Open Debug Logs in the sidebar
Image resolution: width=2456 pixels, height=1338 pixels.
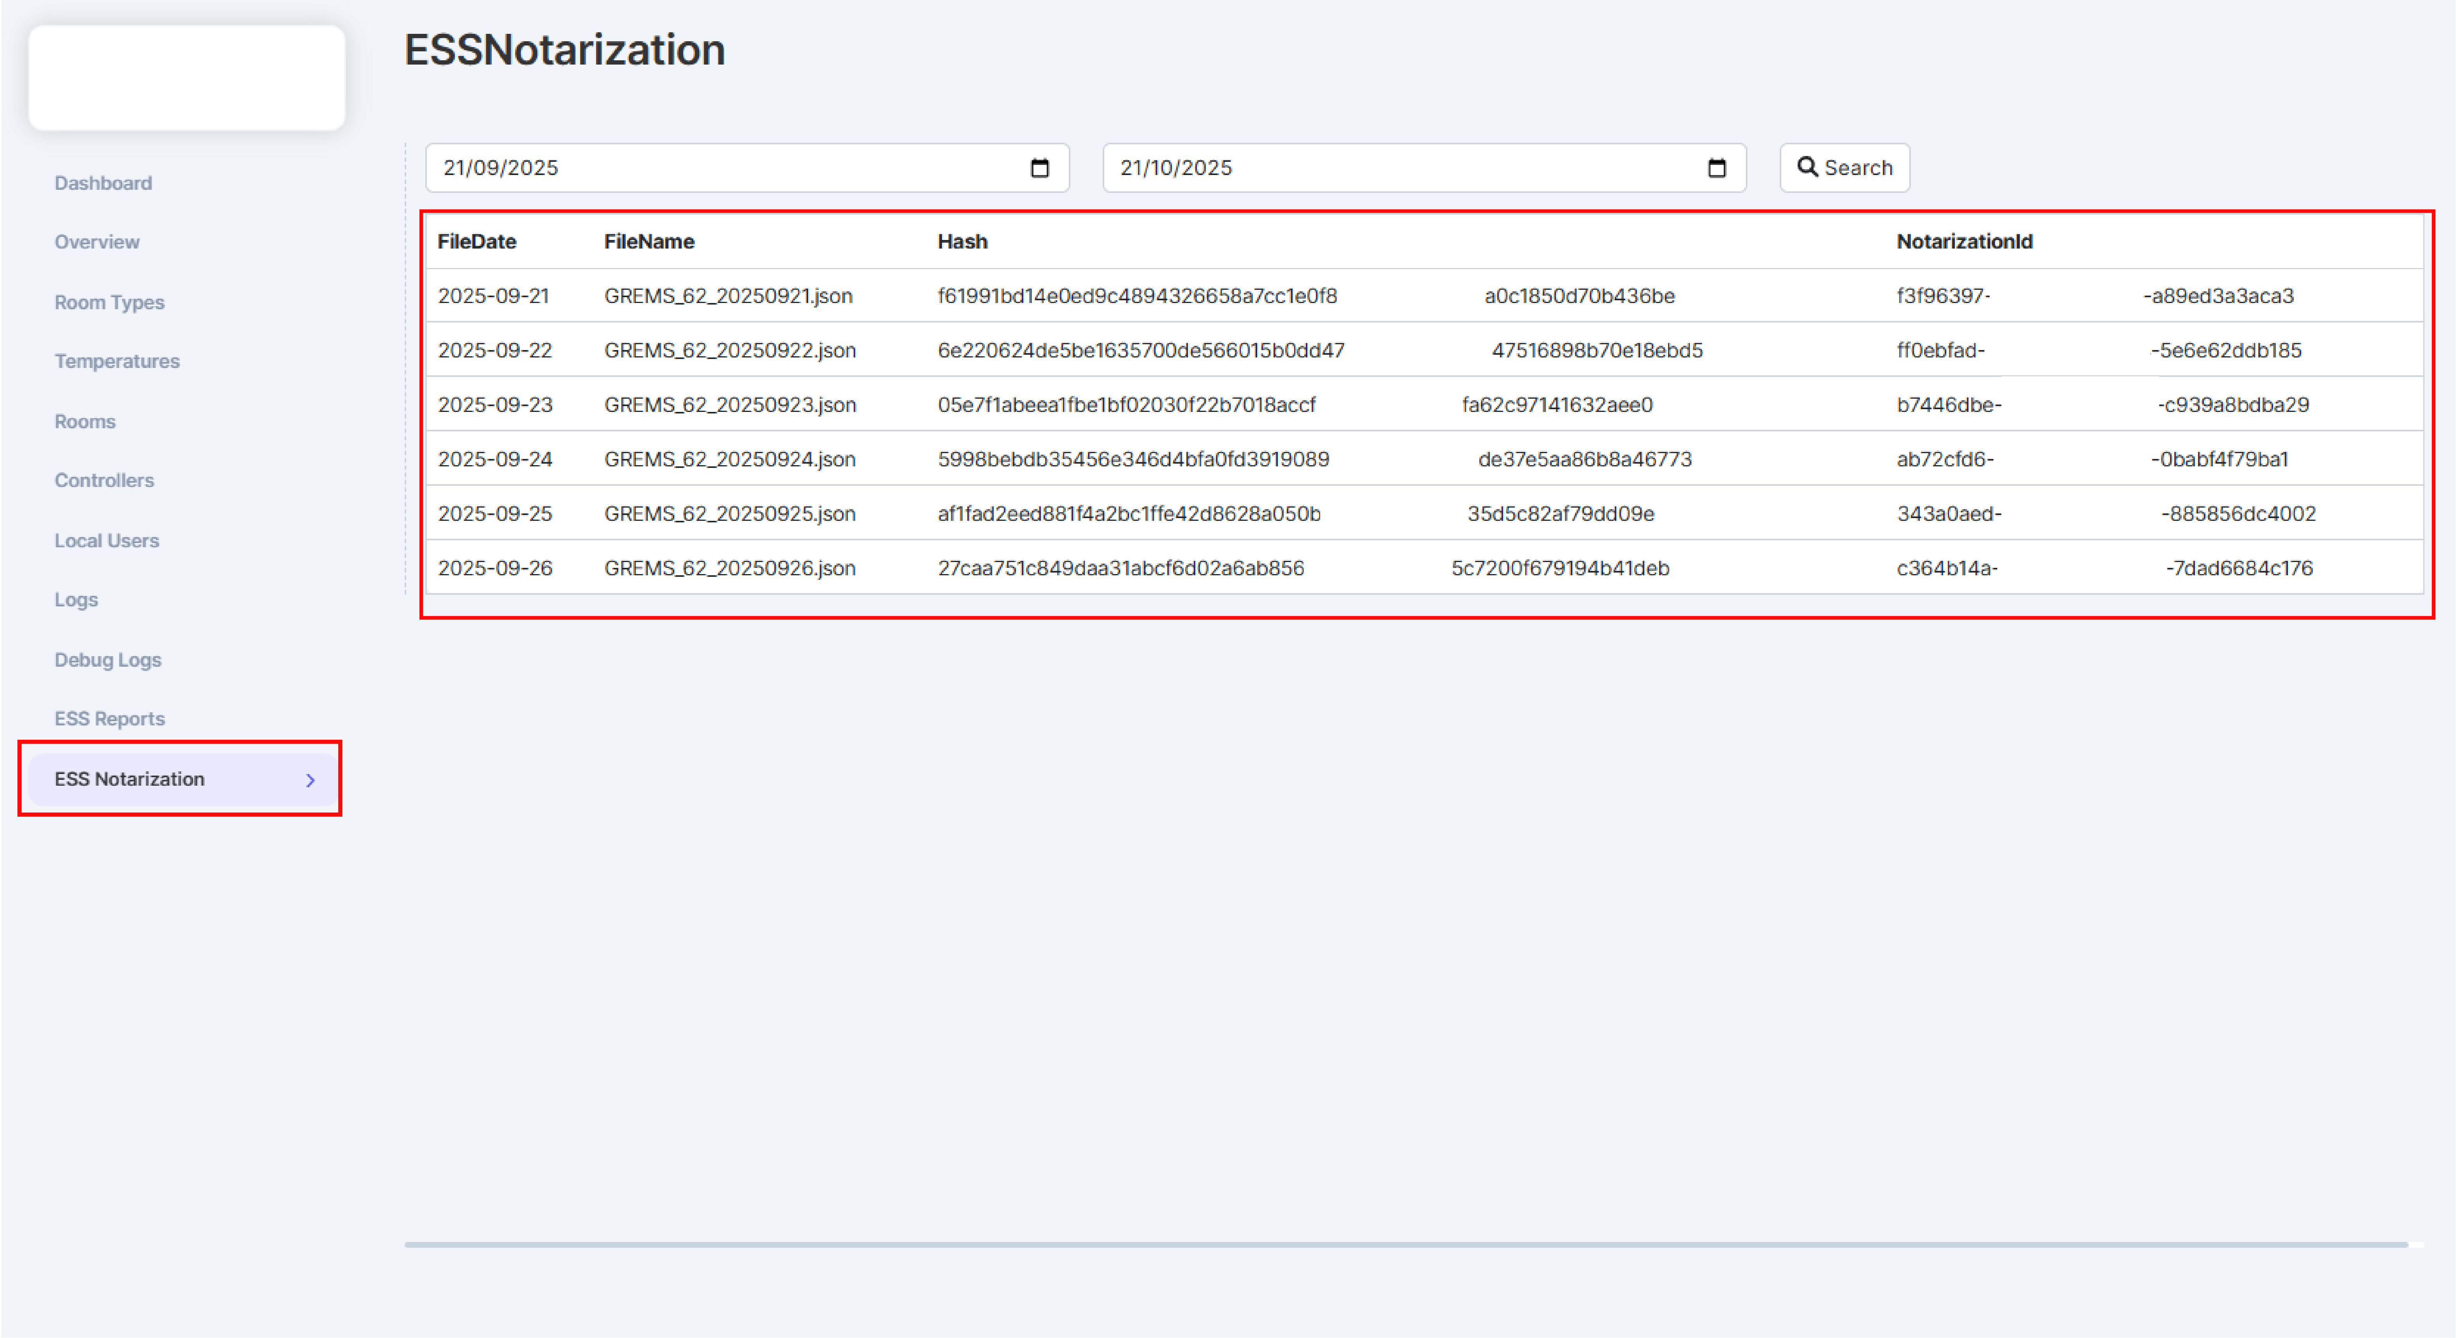[108, 659]
